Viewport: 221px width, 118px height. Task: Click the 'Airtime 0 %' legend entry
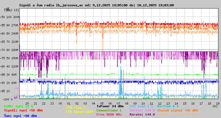pos(168,106)
